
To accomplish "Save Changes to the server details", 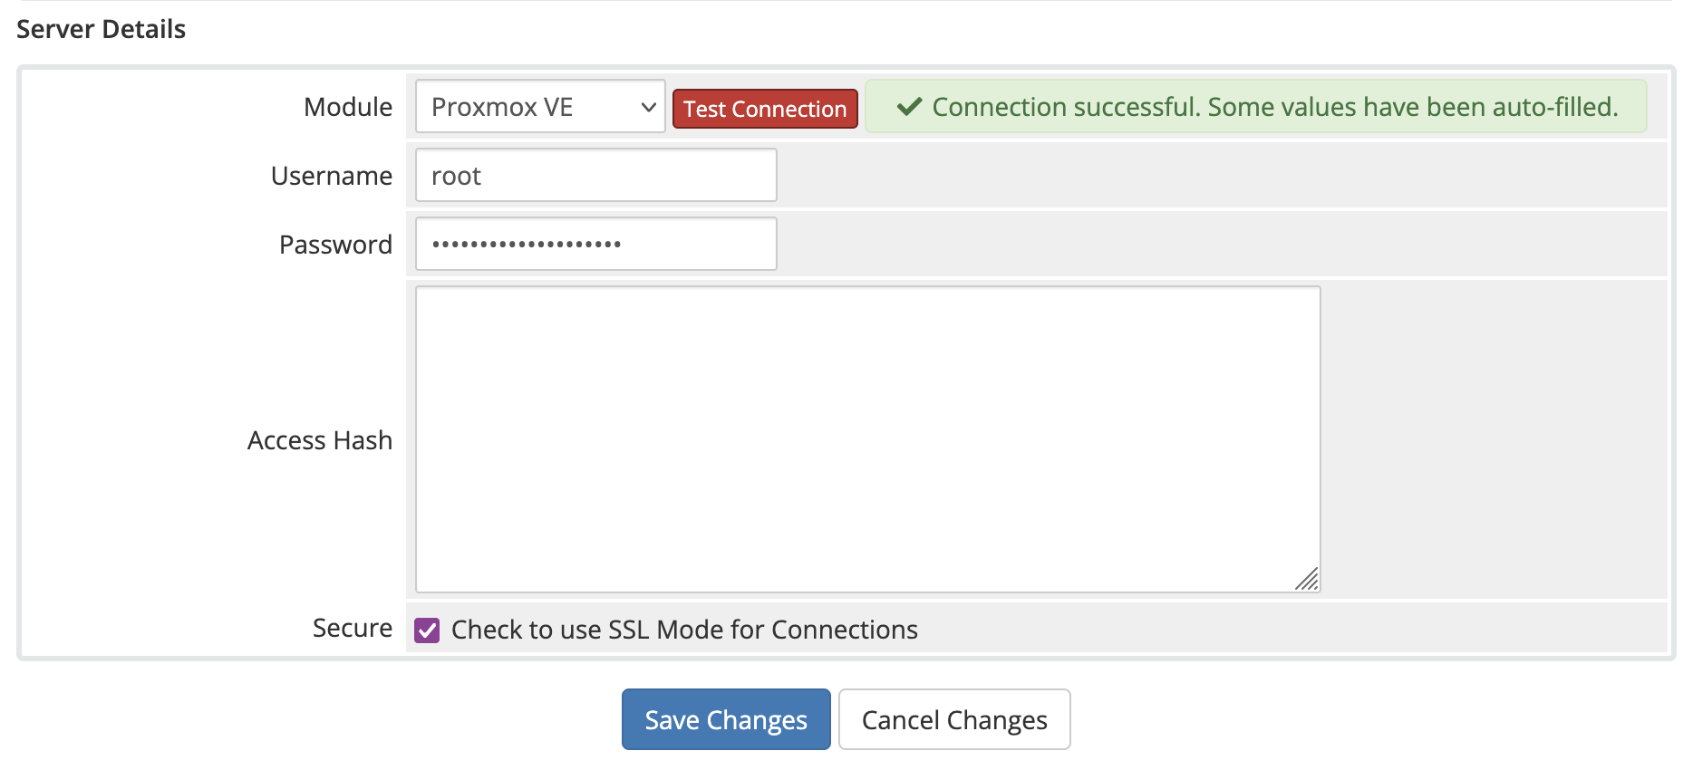I will pos(725,719).
